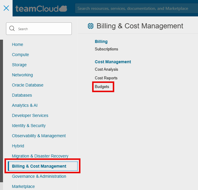Focus the top resources and services search bar
This screenshot has height=190, width=198.
136,8
